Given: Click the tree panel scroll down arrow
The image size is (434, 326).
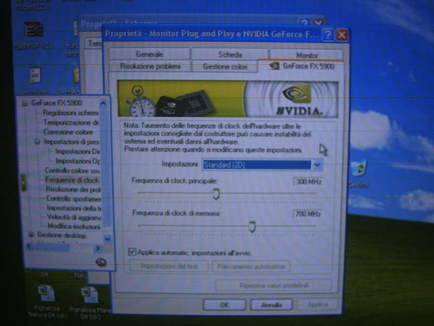Looking at the screenshot, I should tap(107, 239).
